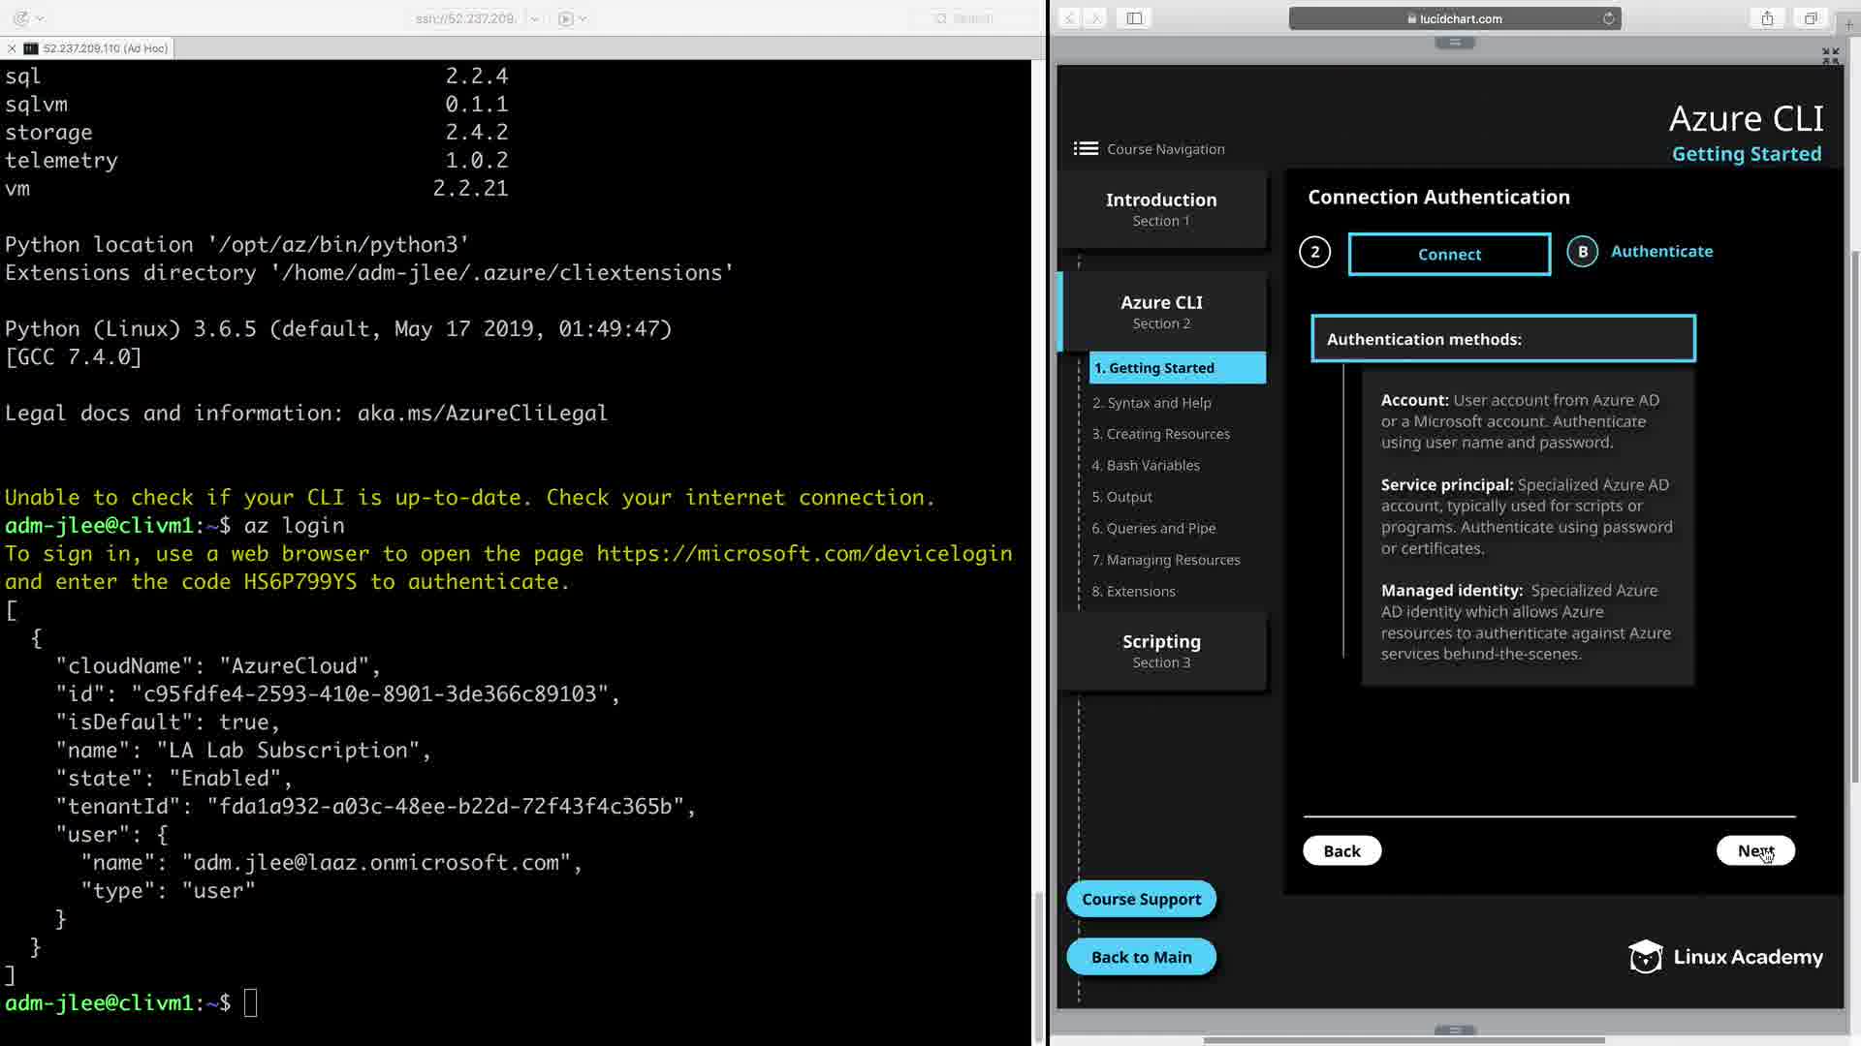Open Course Navigation hamburger menu icon
1861x1046 pixels.
(1086, 148)
